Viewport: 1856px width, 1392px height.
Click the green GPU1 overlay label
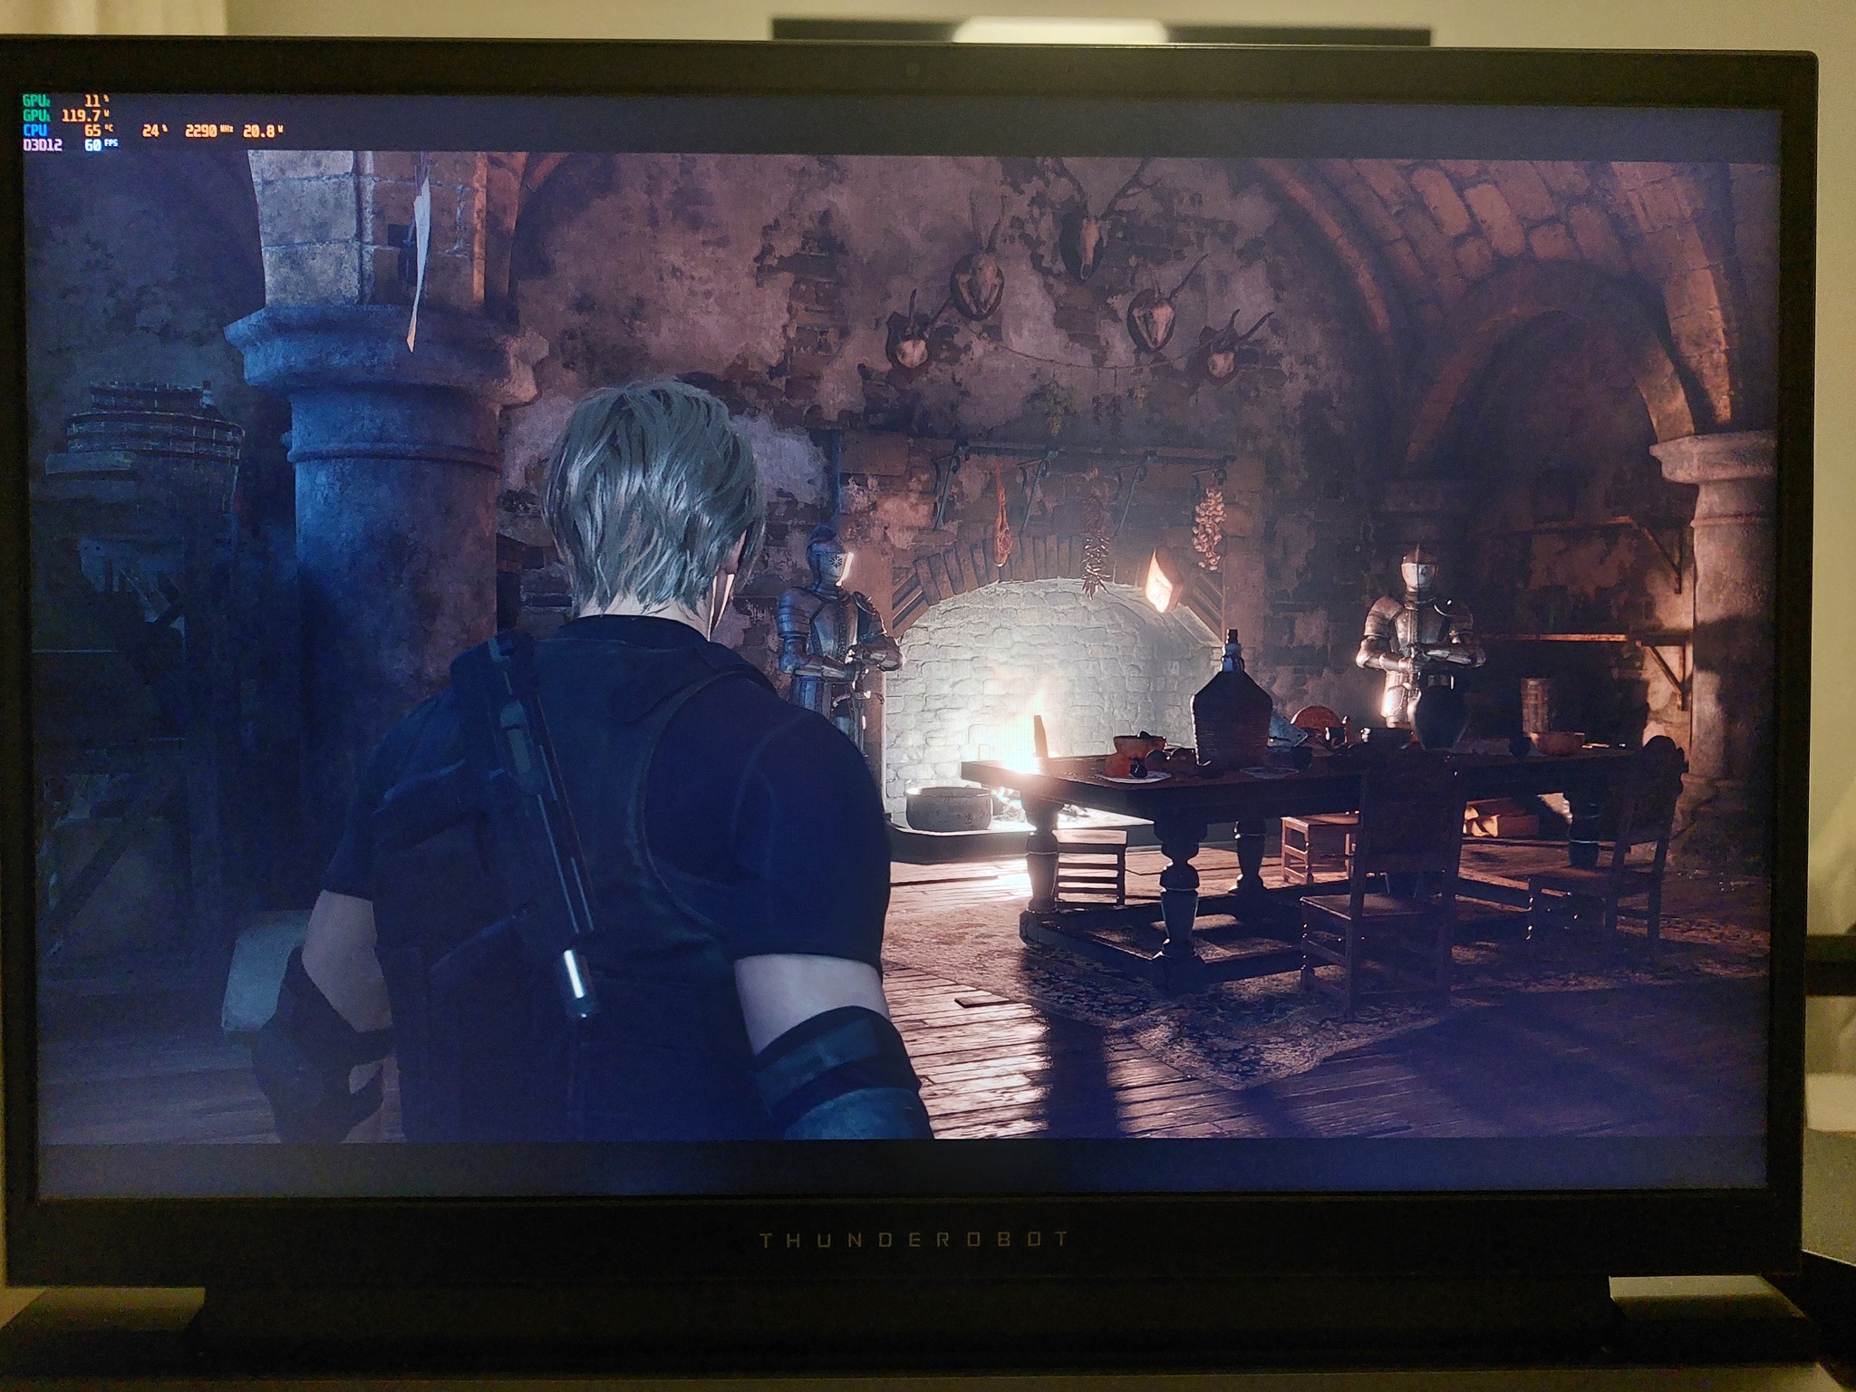click(36, 101)
